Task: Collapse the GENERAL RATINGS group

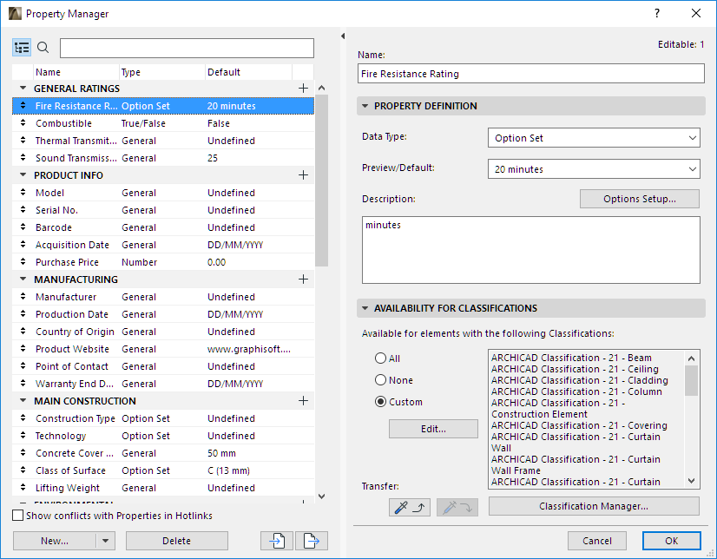Action: pyautogui.click(x=23, y=88)
